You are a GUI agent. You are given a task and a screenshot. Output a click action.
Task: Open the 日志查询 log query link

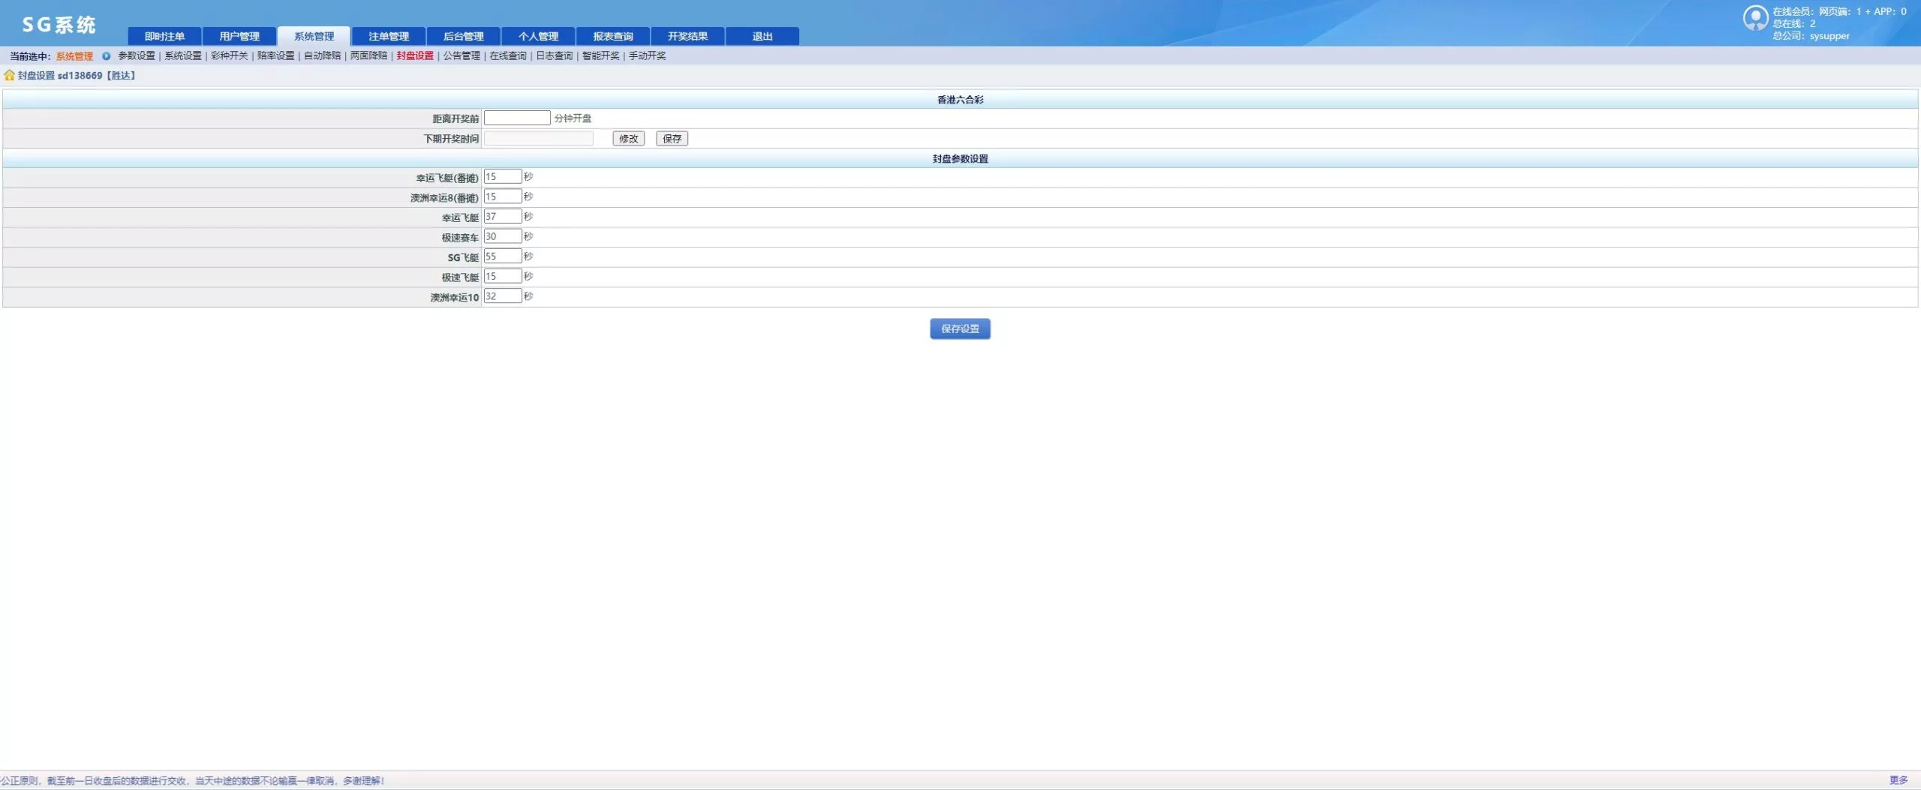553,56
